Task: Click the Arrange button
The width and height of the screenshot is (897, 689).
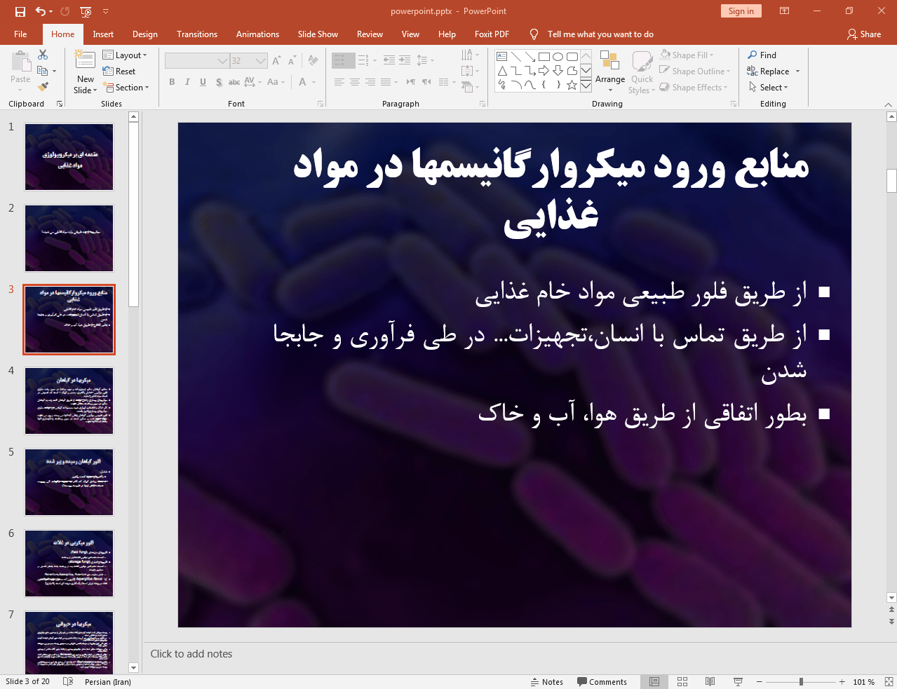Action: pyautogui.click(x=609, y=71)
